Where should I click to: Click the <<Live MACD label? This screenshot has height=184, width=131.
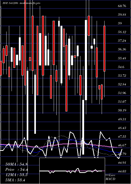click(x=110, y=177)
